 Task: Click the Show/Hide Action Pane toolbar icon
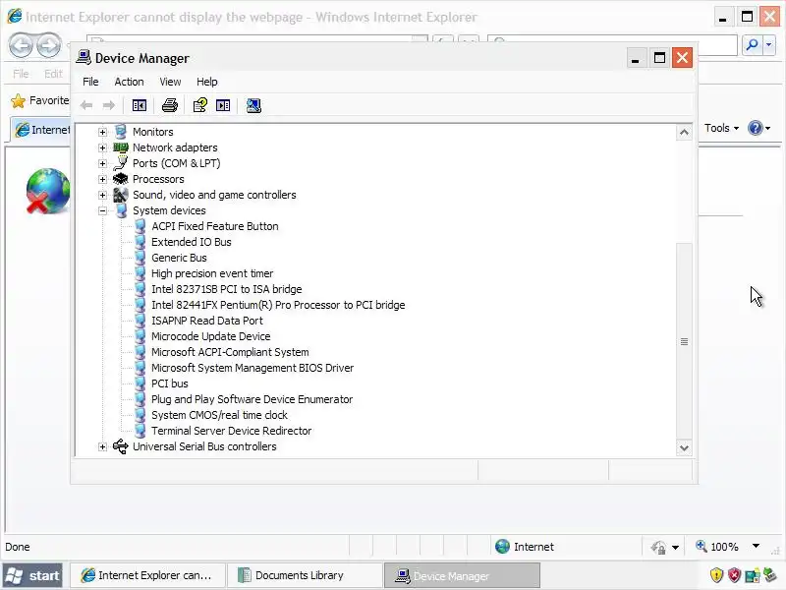[x=223, y=105]
